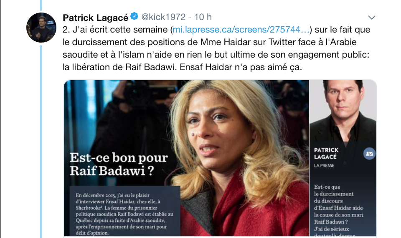Open the @kick1972 handle link
The image size is (401, 238).
163,17
